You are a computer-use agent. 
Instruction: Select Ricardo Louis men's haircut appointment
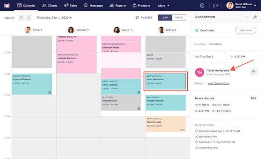[166, 124]
